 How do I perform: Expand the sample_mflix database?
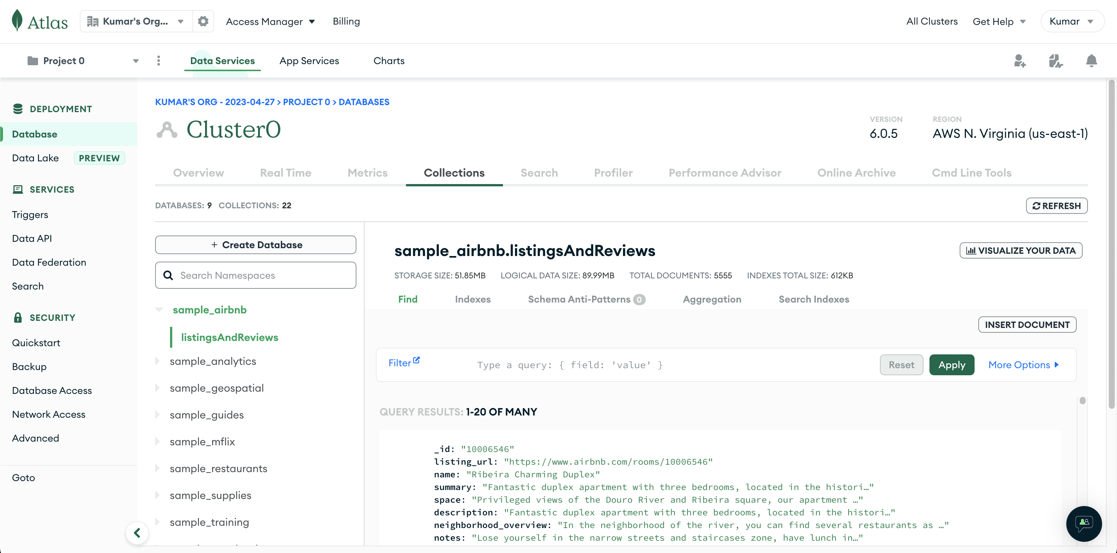[157, 442]
